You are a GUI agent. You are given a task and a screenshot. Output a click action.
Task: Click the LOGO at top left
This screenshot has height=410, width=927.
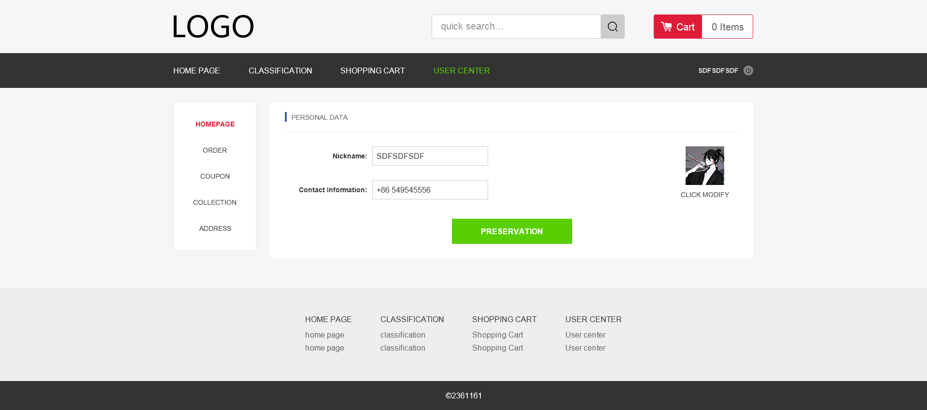[x=213, y=27]
